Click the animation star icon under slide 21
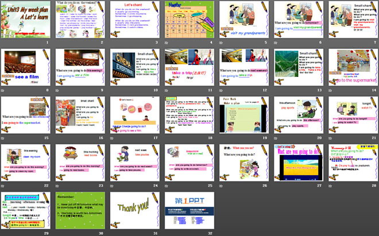 [x=330, y=138]
